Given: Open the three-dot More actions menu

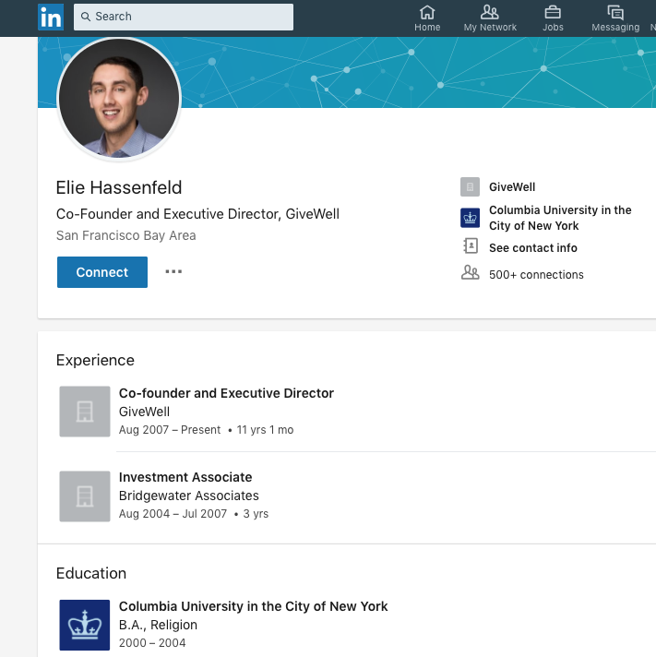Looking at the screenshot, I should (x=173, y=272).
